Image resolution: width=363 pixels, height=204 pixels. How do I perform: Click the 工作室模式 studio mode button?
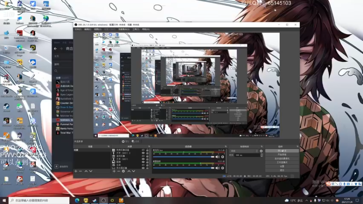(282, 162)
